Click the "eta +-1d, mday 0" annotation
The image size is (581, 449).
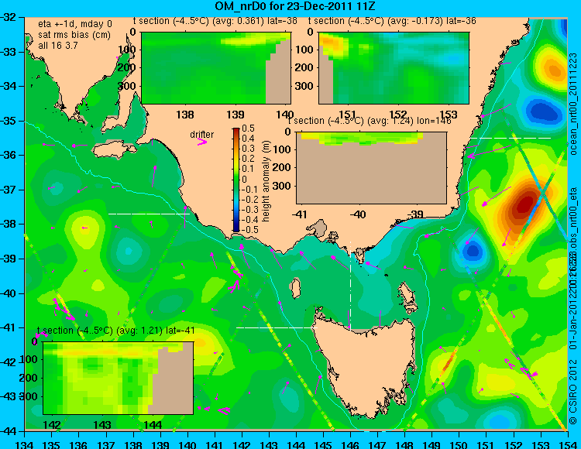[75, 25]
